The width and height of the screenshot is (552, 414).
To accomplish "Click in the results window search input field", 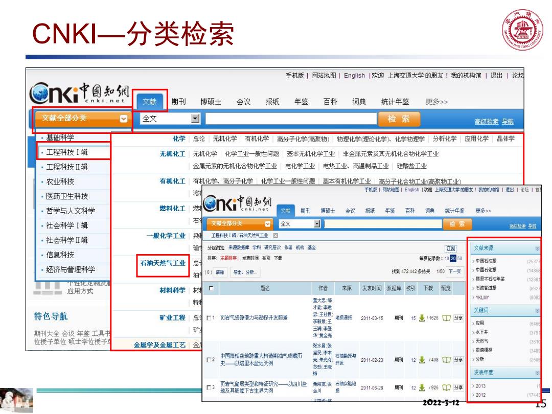I will [383, 224].
